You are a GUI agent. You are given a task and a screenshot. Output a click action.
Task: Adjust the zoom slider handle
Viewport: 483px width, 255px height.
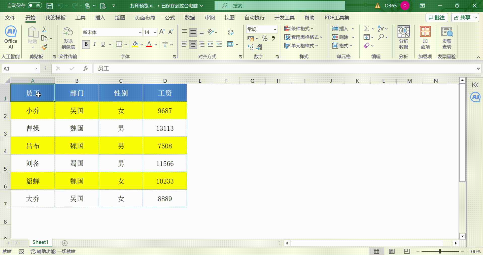tap(440, 251)
